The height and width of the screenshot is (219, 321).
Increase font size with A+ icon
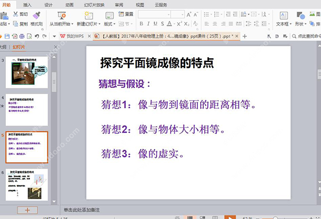189,14
